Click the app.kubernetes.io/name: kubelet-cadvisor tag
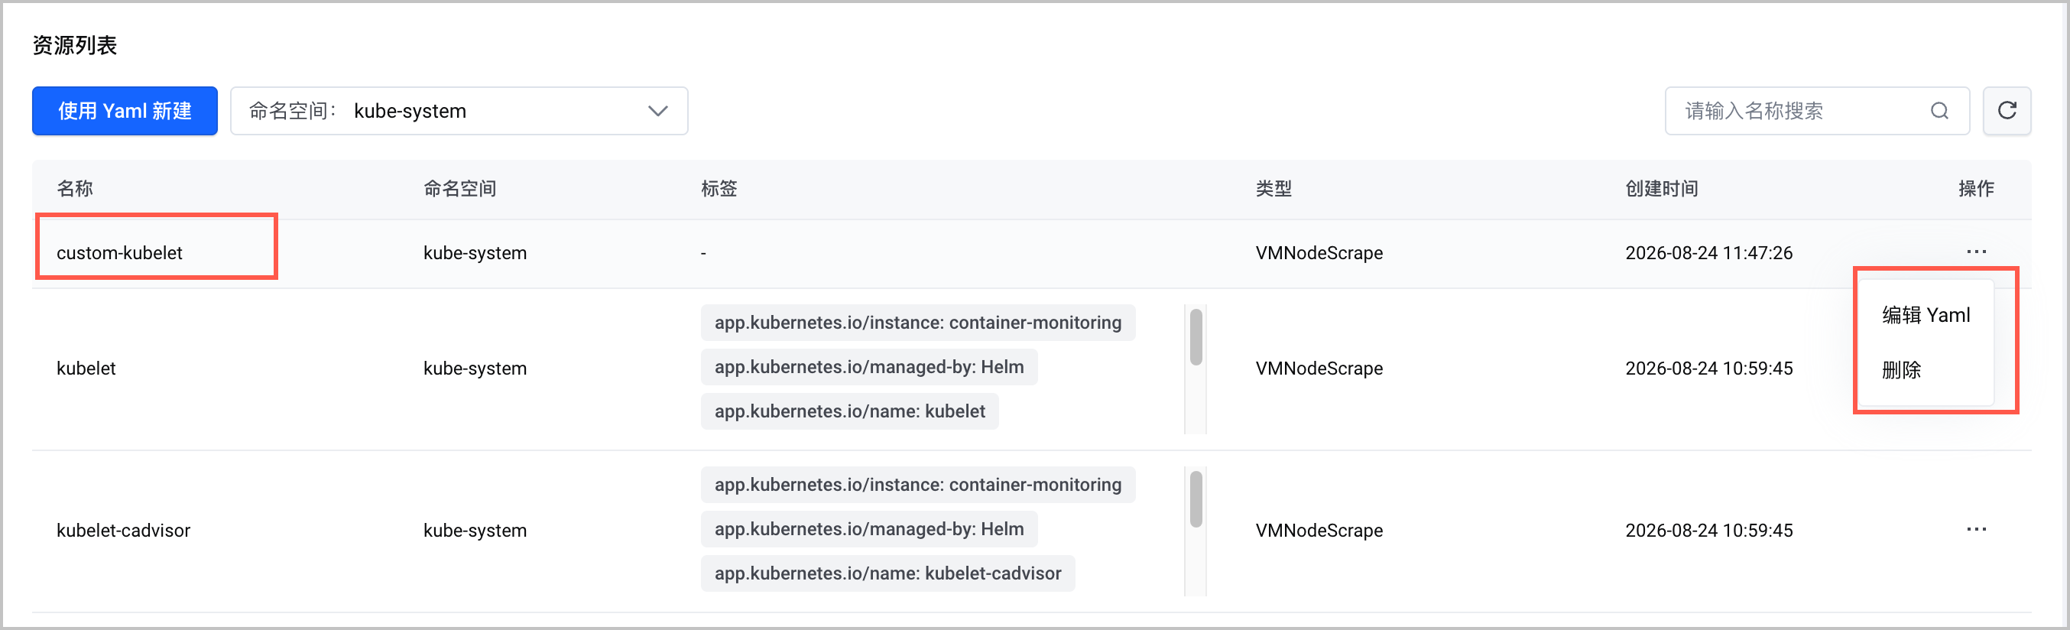Image resolution: width=2070 pixels, height=630 pixels. coord(888,573)
